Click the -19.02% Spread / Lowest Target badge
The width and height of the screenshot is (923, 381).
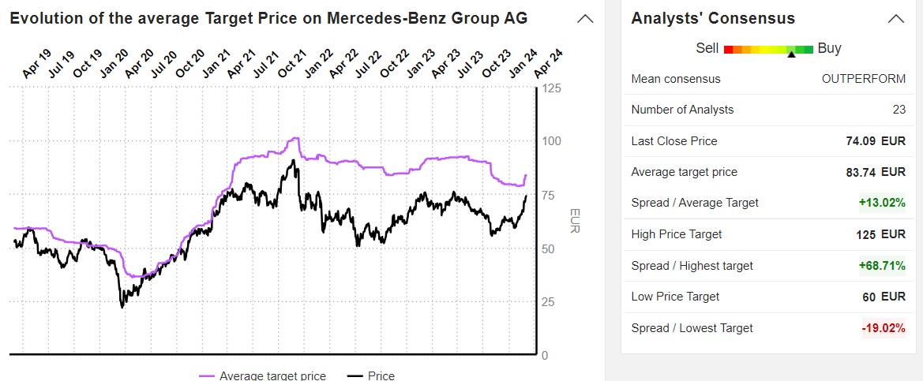point(883,328)
